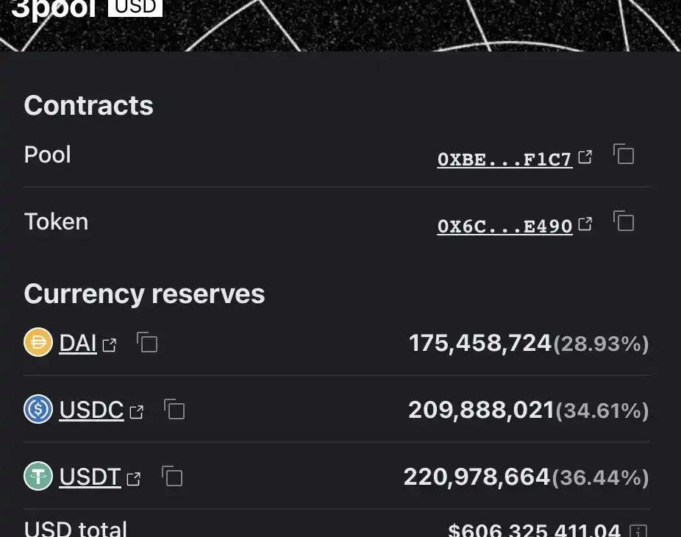The height and width of the screenshot is (537, 681).
Task: Click the USDC coin logo
Action: (x=38, y=410)
